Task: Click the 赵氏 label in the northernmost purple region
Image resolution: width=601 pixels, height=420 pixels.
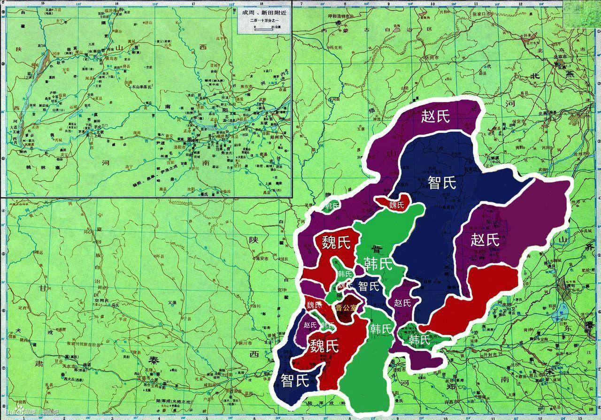Action: pos(435,115)
